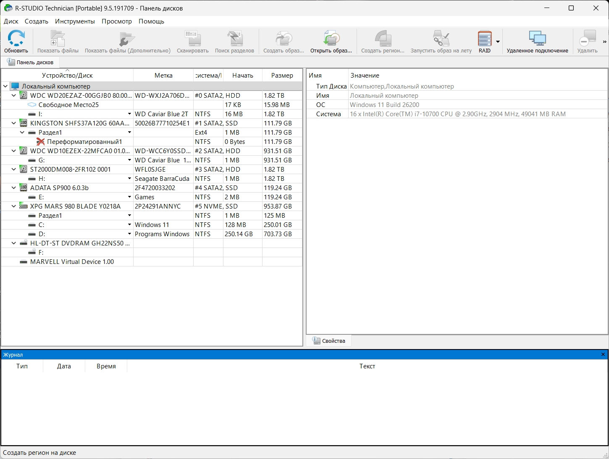Collapse the KINGSTON SHFS37A120G disk node

(x=14, y=123)
